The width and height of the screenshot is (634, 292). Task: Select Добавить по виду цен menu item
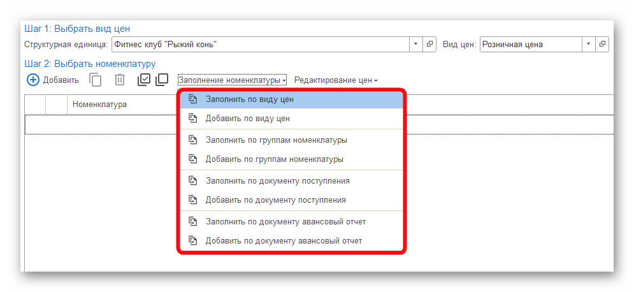click(x=248, y=119)
